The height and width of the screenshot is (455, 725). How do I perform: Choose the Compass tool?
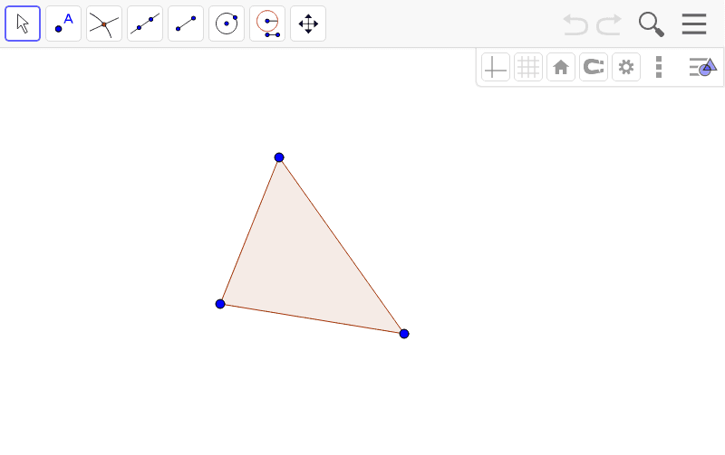point(267,24)
